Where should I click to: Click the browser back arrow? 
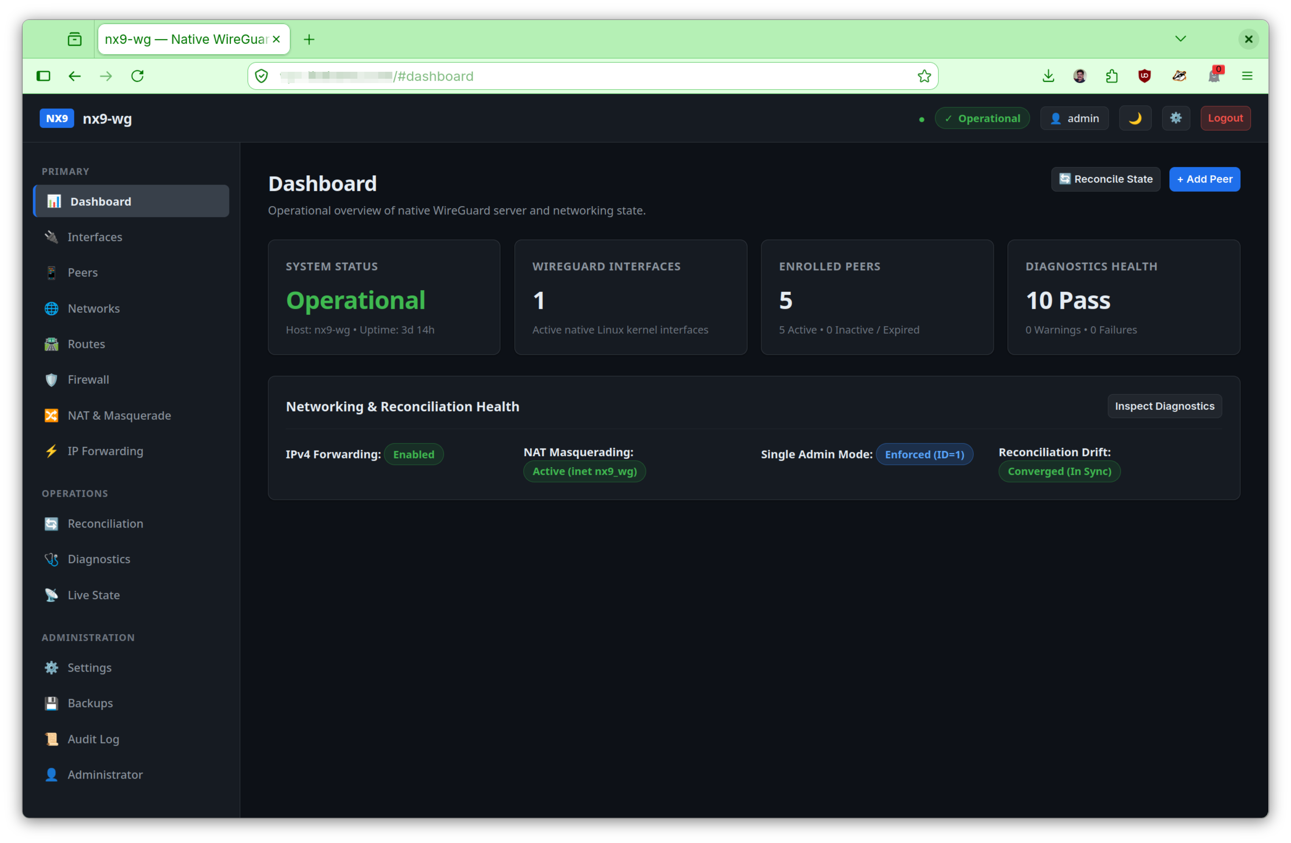point(75,76)
